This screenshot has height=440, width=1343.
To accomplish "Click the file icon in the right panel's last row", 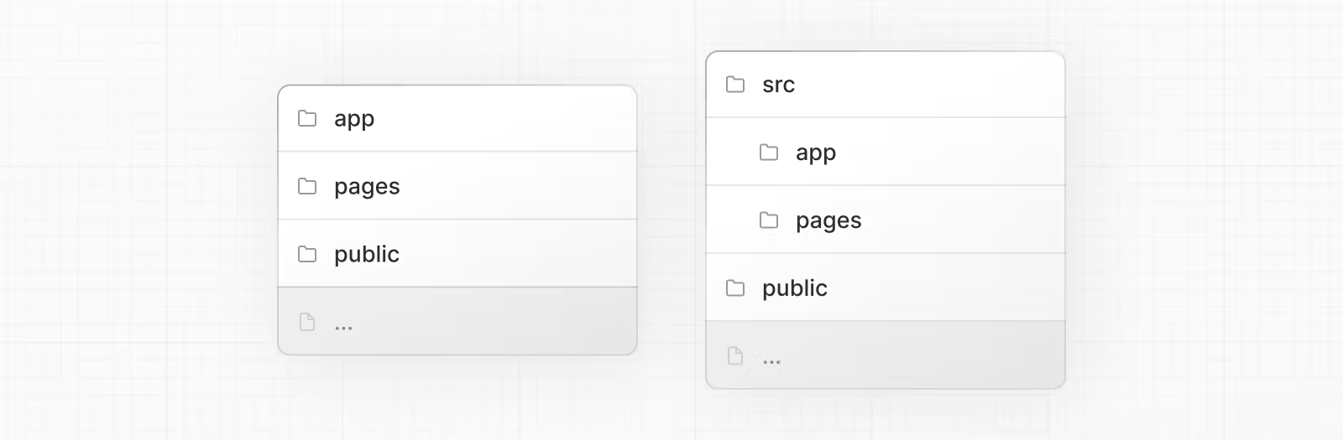I will pyautogui.click(x=735, y=356).
